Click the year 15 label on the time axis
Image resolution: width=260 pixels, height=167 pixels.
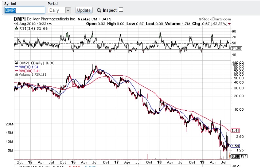click(30, 162)
